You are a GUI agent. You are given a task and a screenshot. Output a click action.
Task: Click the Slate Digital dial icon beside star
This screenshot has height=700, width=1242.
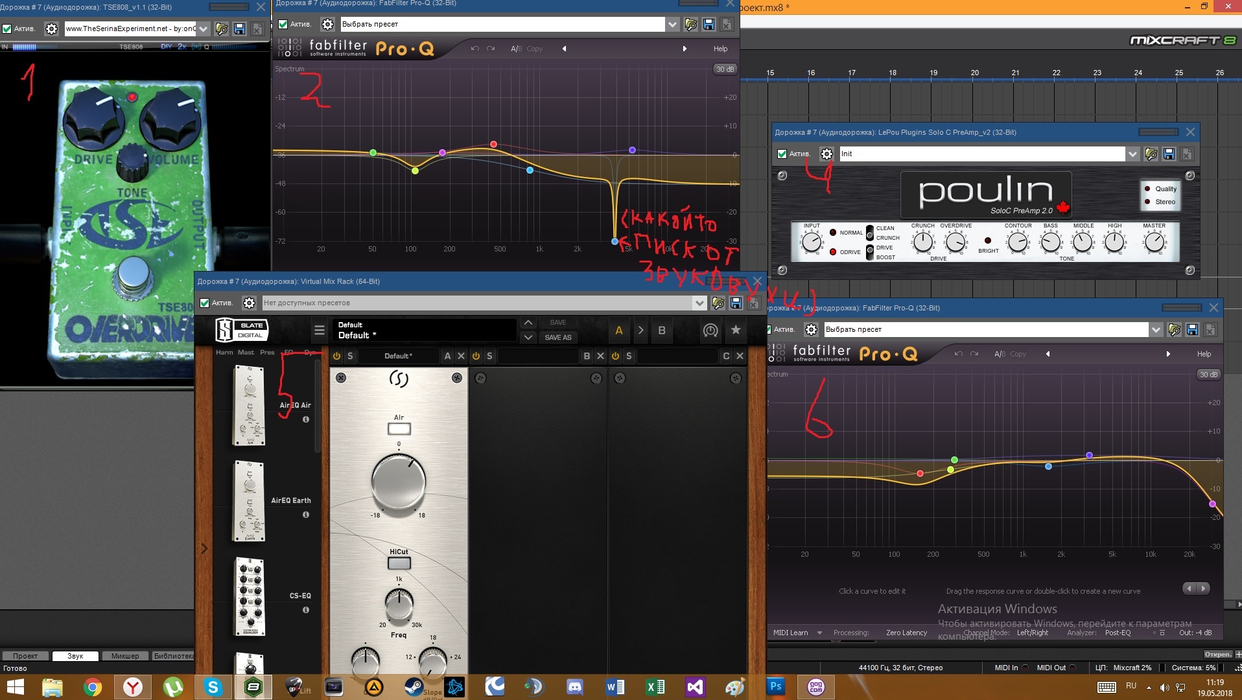(710, 331)
